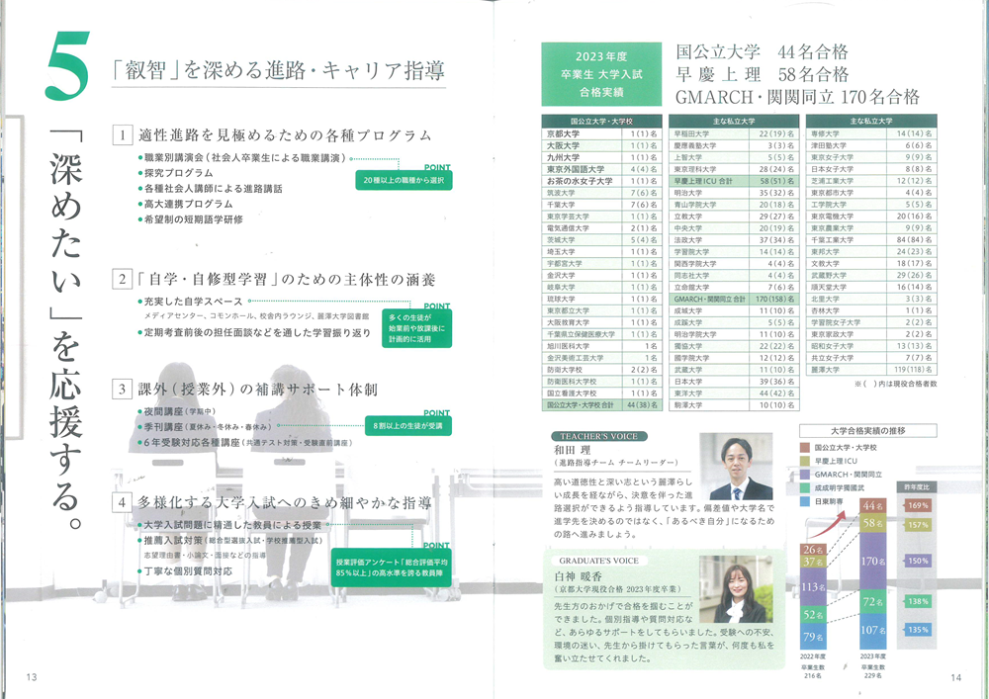Click the 157% year-over-year badge
989x699 pixels.
[917, 524]
